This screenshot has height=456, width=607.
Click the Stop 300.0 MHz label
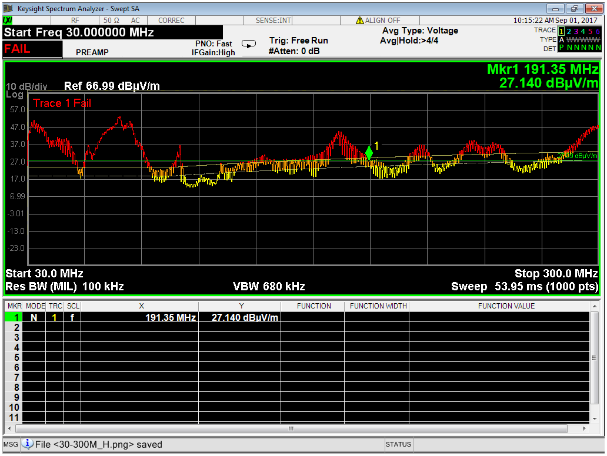556,273
